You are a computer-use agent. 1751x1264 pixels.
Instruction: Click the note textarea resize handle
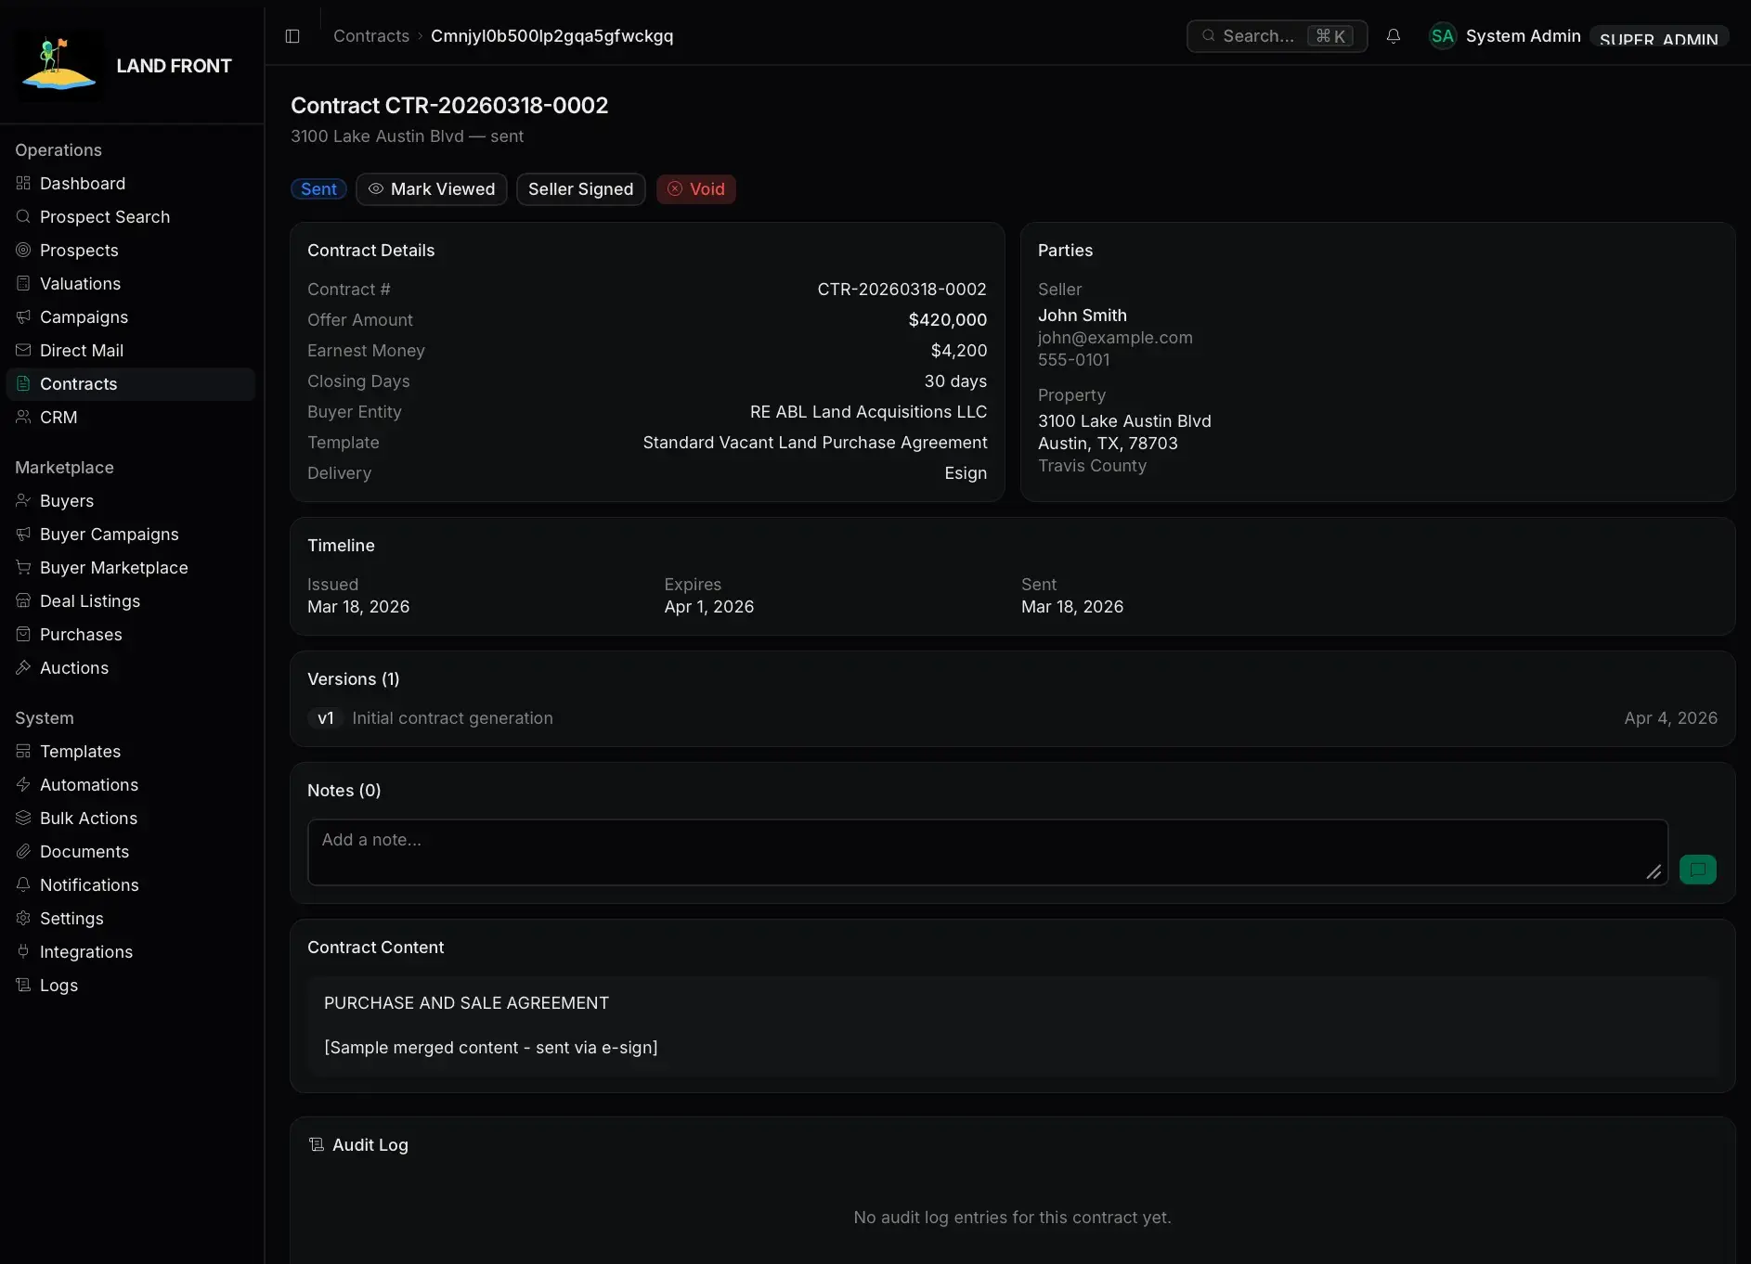pos(1654,871)
